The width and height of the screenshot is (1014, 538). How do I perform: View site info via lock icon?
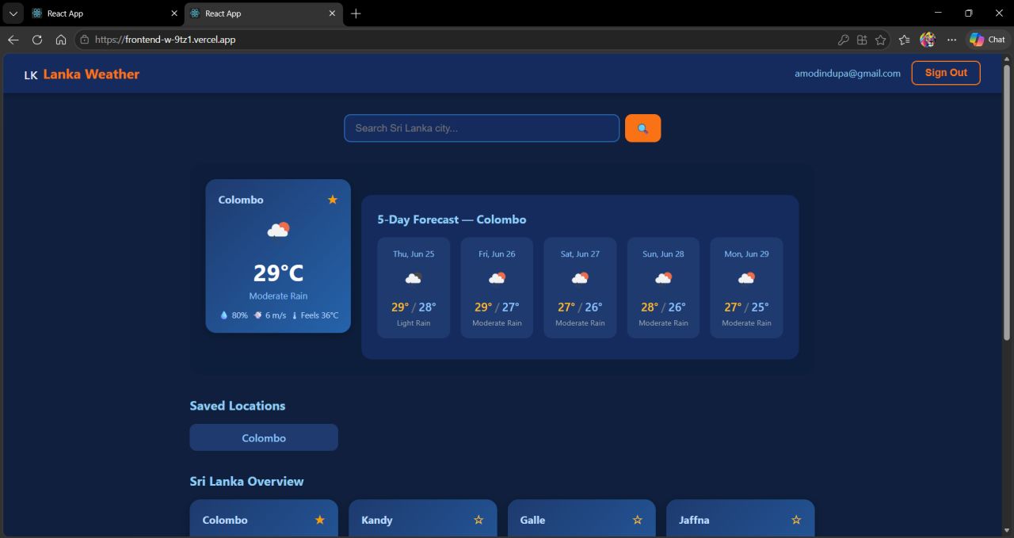pyautogui.click(x=84, y=40)
